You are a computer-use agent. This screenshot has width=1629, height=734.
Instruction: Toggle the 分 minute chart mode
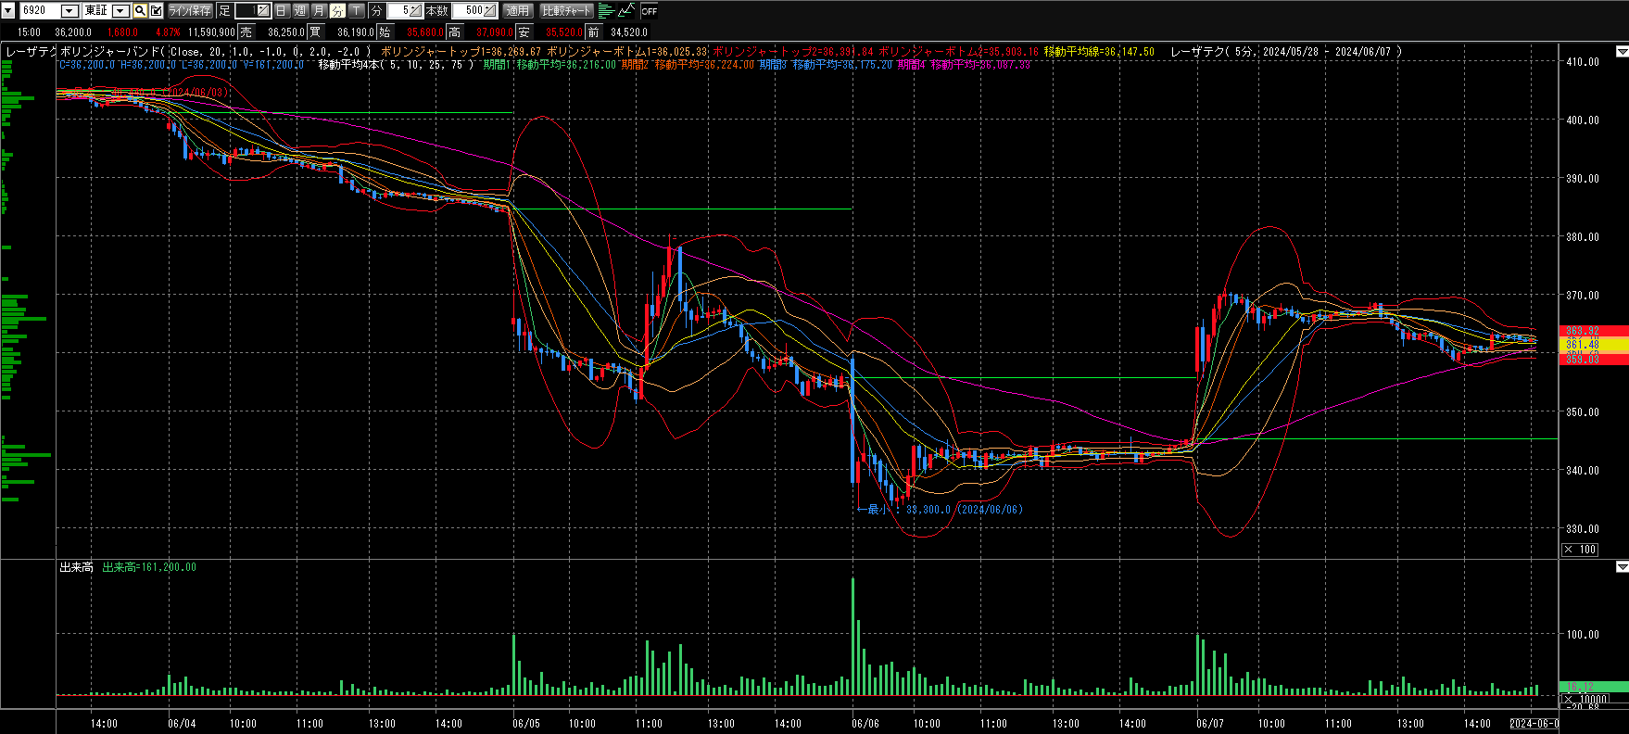(x=376, y=11)
